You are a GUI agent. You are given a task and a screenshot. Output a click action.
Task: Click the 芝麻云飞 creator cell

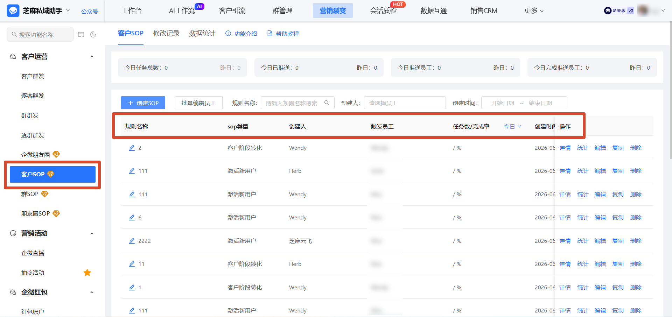301,241
